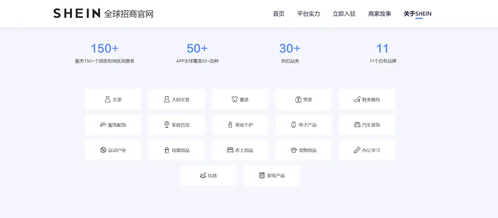
Task: Choose the 电子产品 category card
Action: [x=303, y=125]
